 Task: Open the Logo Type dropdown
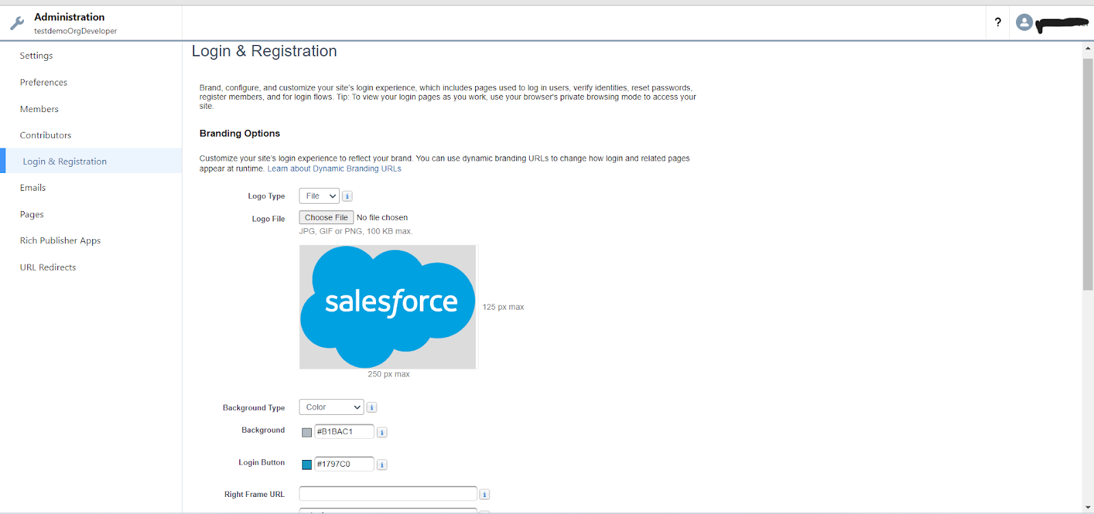(x=319, y=196)
